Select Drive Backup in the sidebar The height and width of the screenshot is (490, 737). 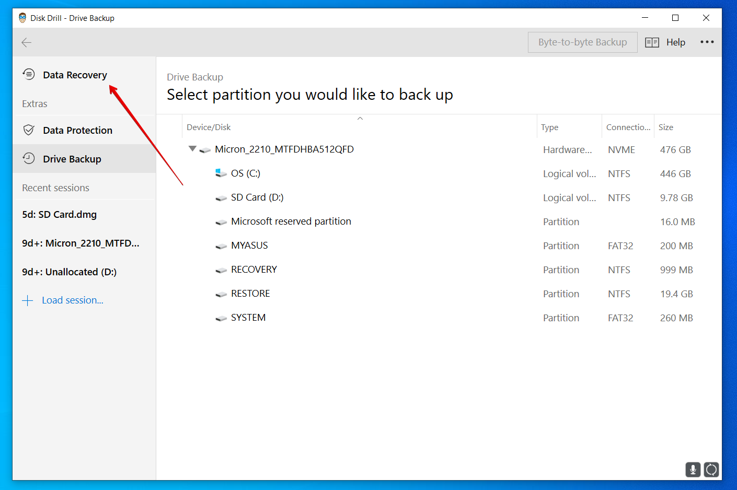point(84,159)
